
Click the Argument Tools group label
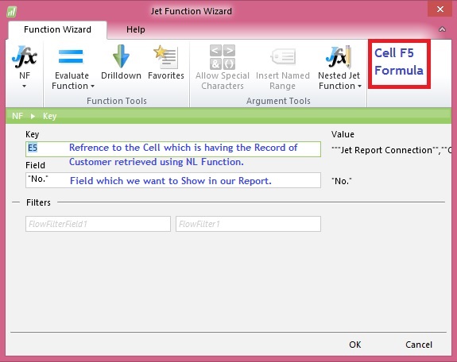click(x=278, y=101)
